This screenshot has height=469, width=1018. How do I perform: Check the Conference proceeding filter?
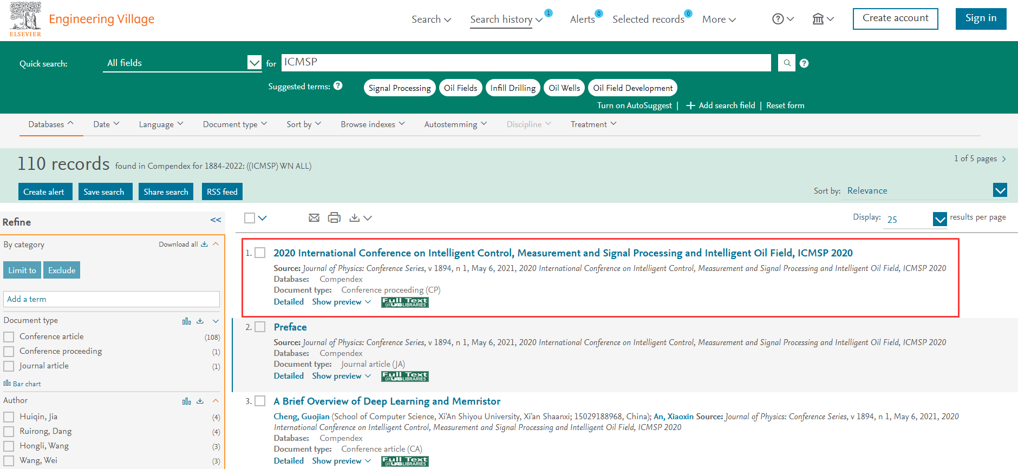[x=9, y=352]
